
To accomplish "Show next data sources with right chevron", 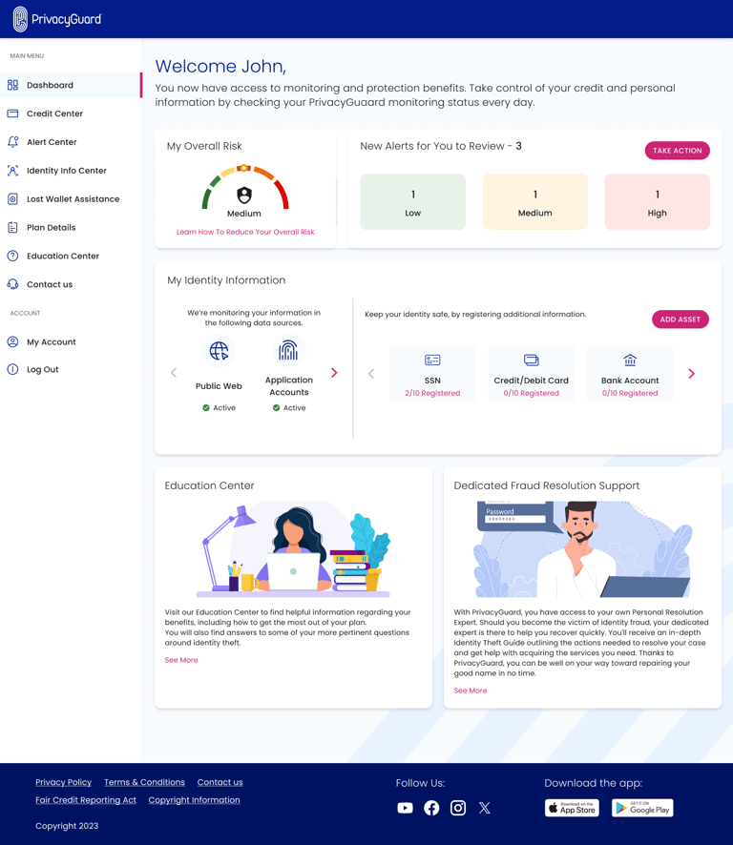I will pos(334,372).
